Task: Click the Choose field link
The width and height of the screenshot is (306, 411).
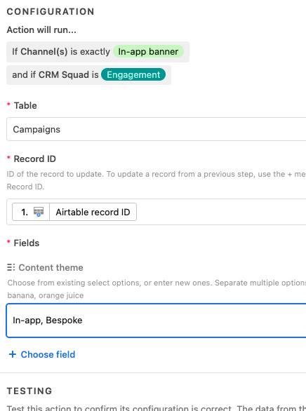Action: click(x=48, y=354)
